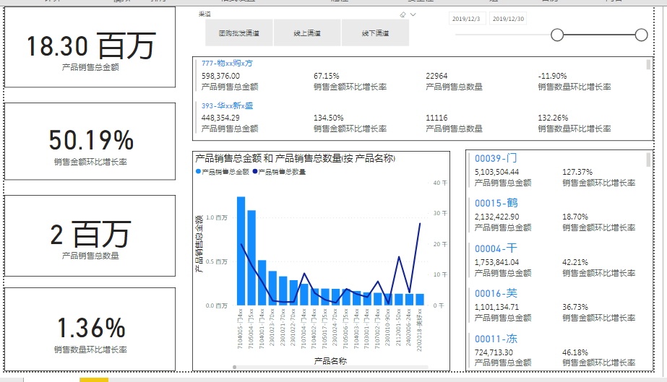The width and height of the screenshot is (667, 382).
Task: Click the right handle of date slider
Action: click(x=641, y=35)
